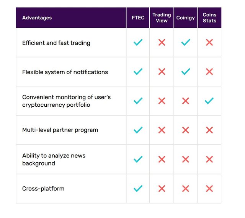Click FTEC checkmark for Efficient and fast trading
Image resolution: width=245 pixels, height=218 pixels.
[x=138, y=42]
